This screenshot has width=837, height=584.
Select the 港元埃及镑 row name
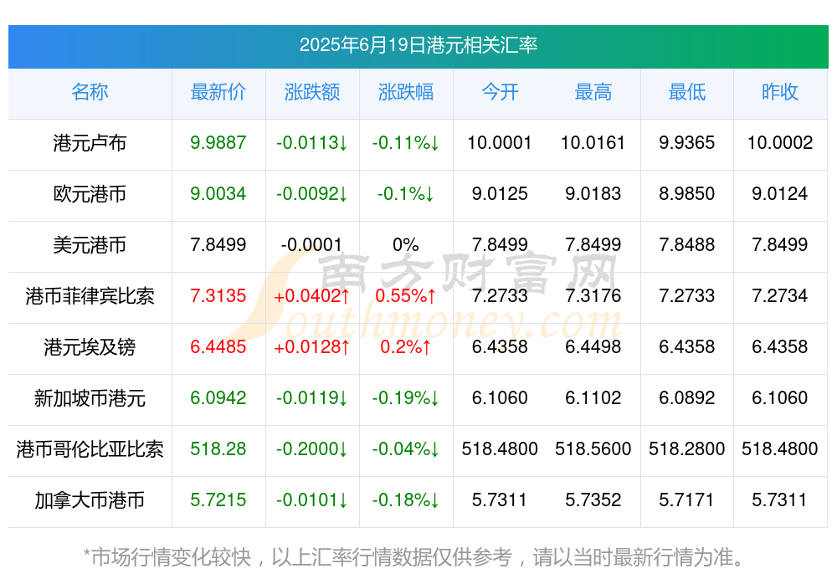click(90, 347)
